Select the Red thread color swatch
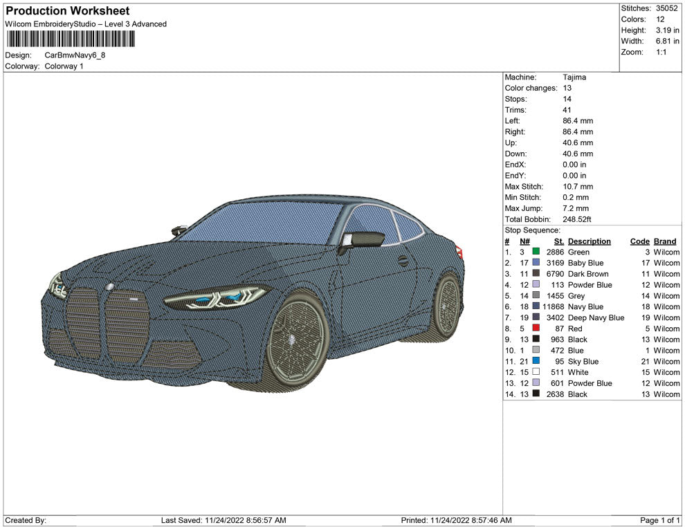 536,329
